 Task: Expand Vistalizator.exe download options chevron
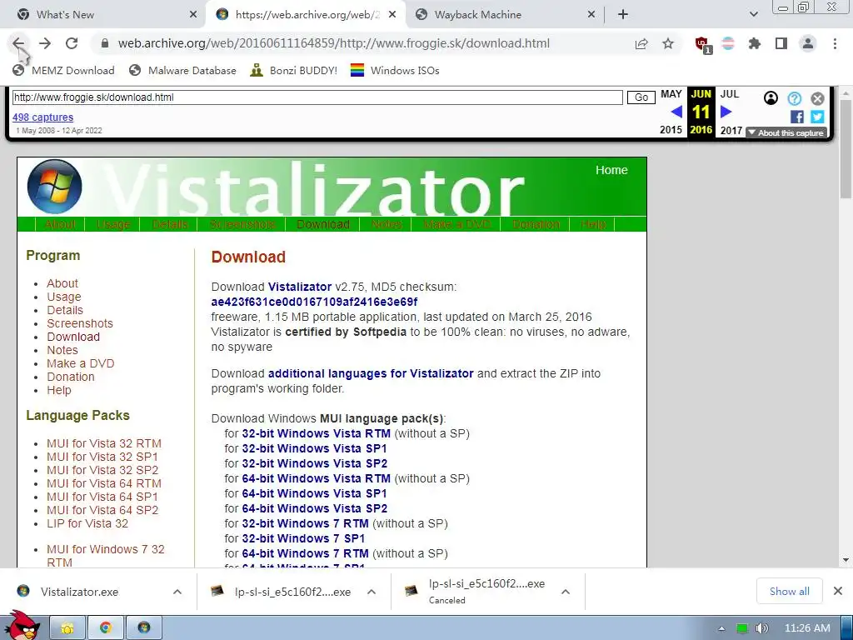[177, 592]
